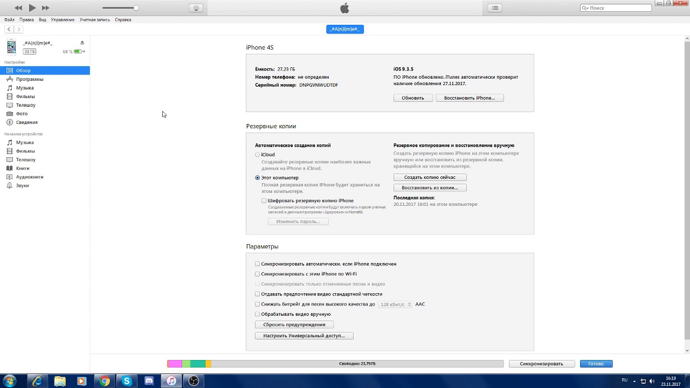Open the Справка menu
690x388 pixels.
pos(123,19)
